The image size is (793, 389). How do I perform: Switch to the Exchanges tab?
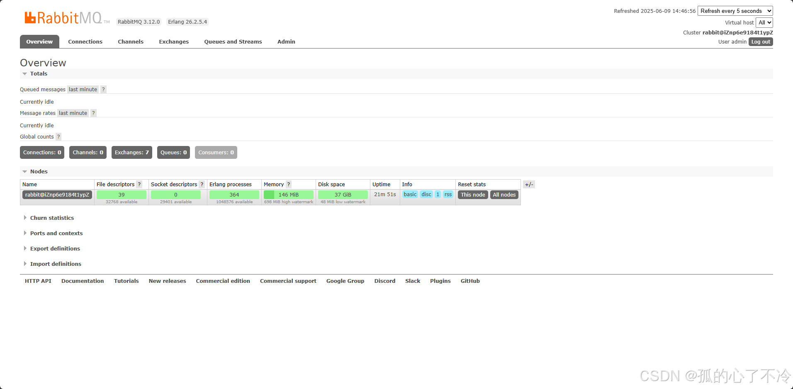(174, 41)
